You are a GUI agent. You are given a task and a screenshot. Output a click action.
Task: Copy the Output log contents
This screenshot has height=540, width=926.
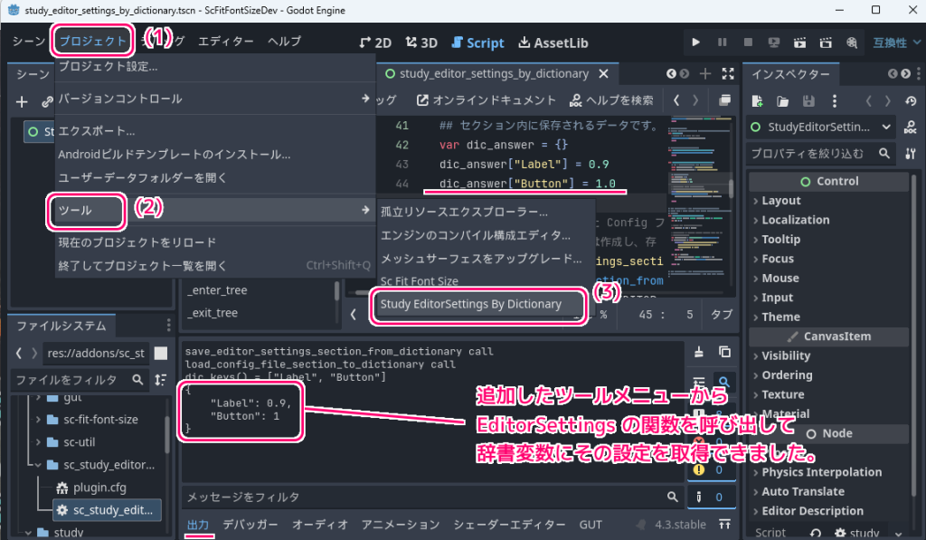(x=725, y=351)
